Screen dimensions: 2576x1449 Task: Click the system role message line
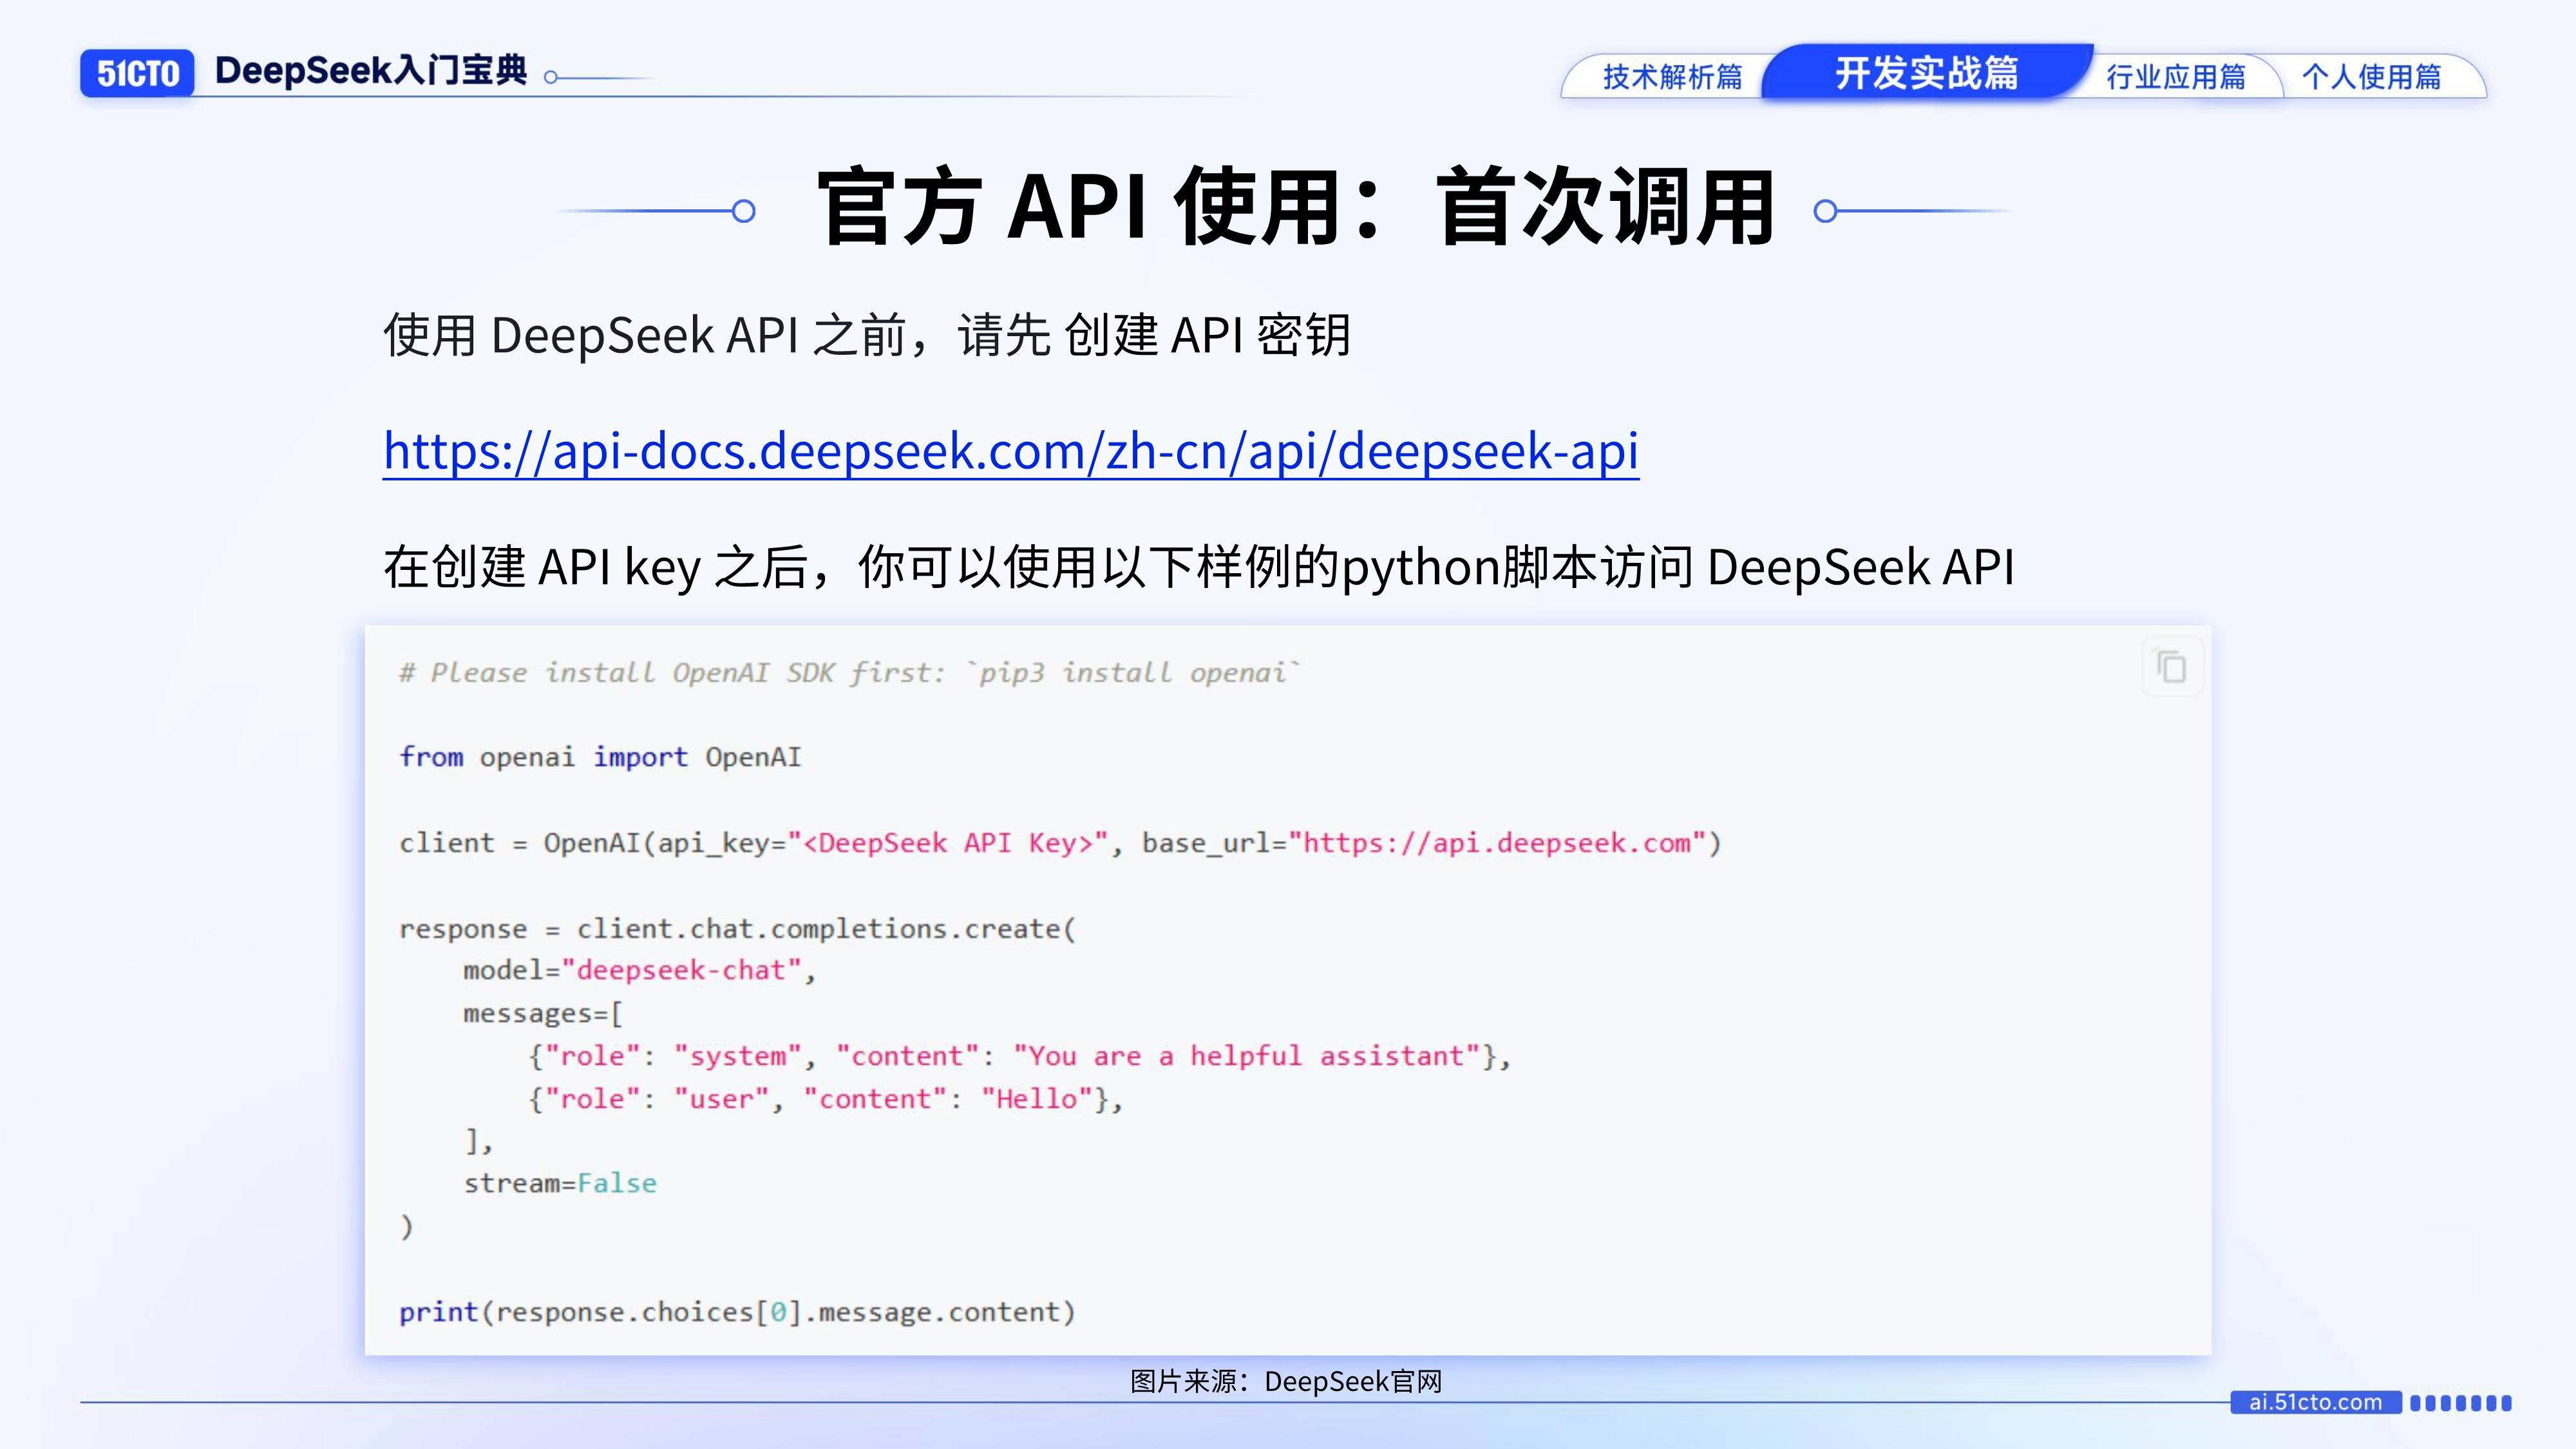pos(1020,1057)
